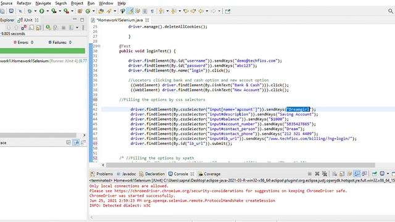The image size is (395, 222).
Task: Click the green Run button in the toolbar
Action: (x=42, y=11)
